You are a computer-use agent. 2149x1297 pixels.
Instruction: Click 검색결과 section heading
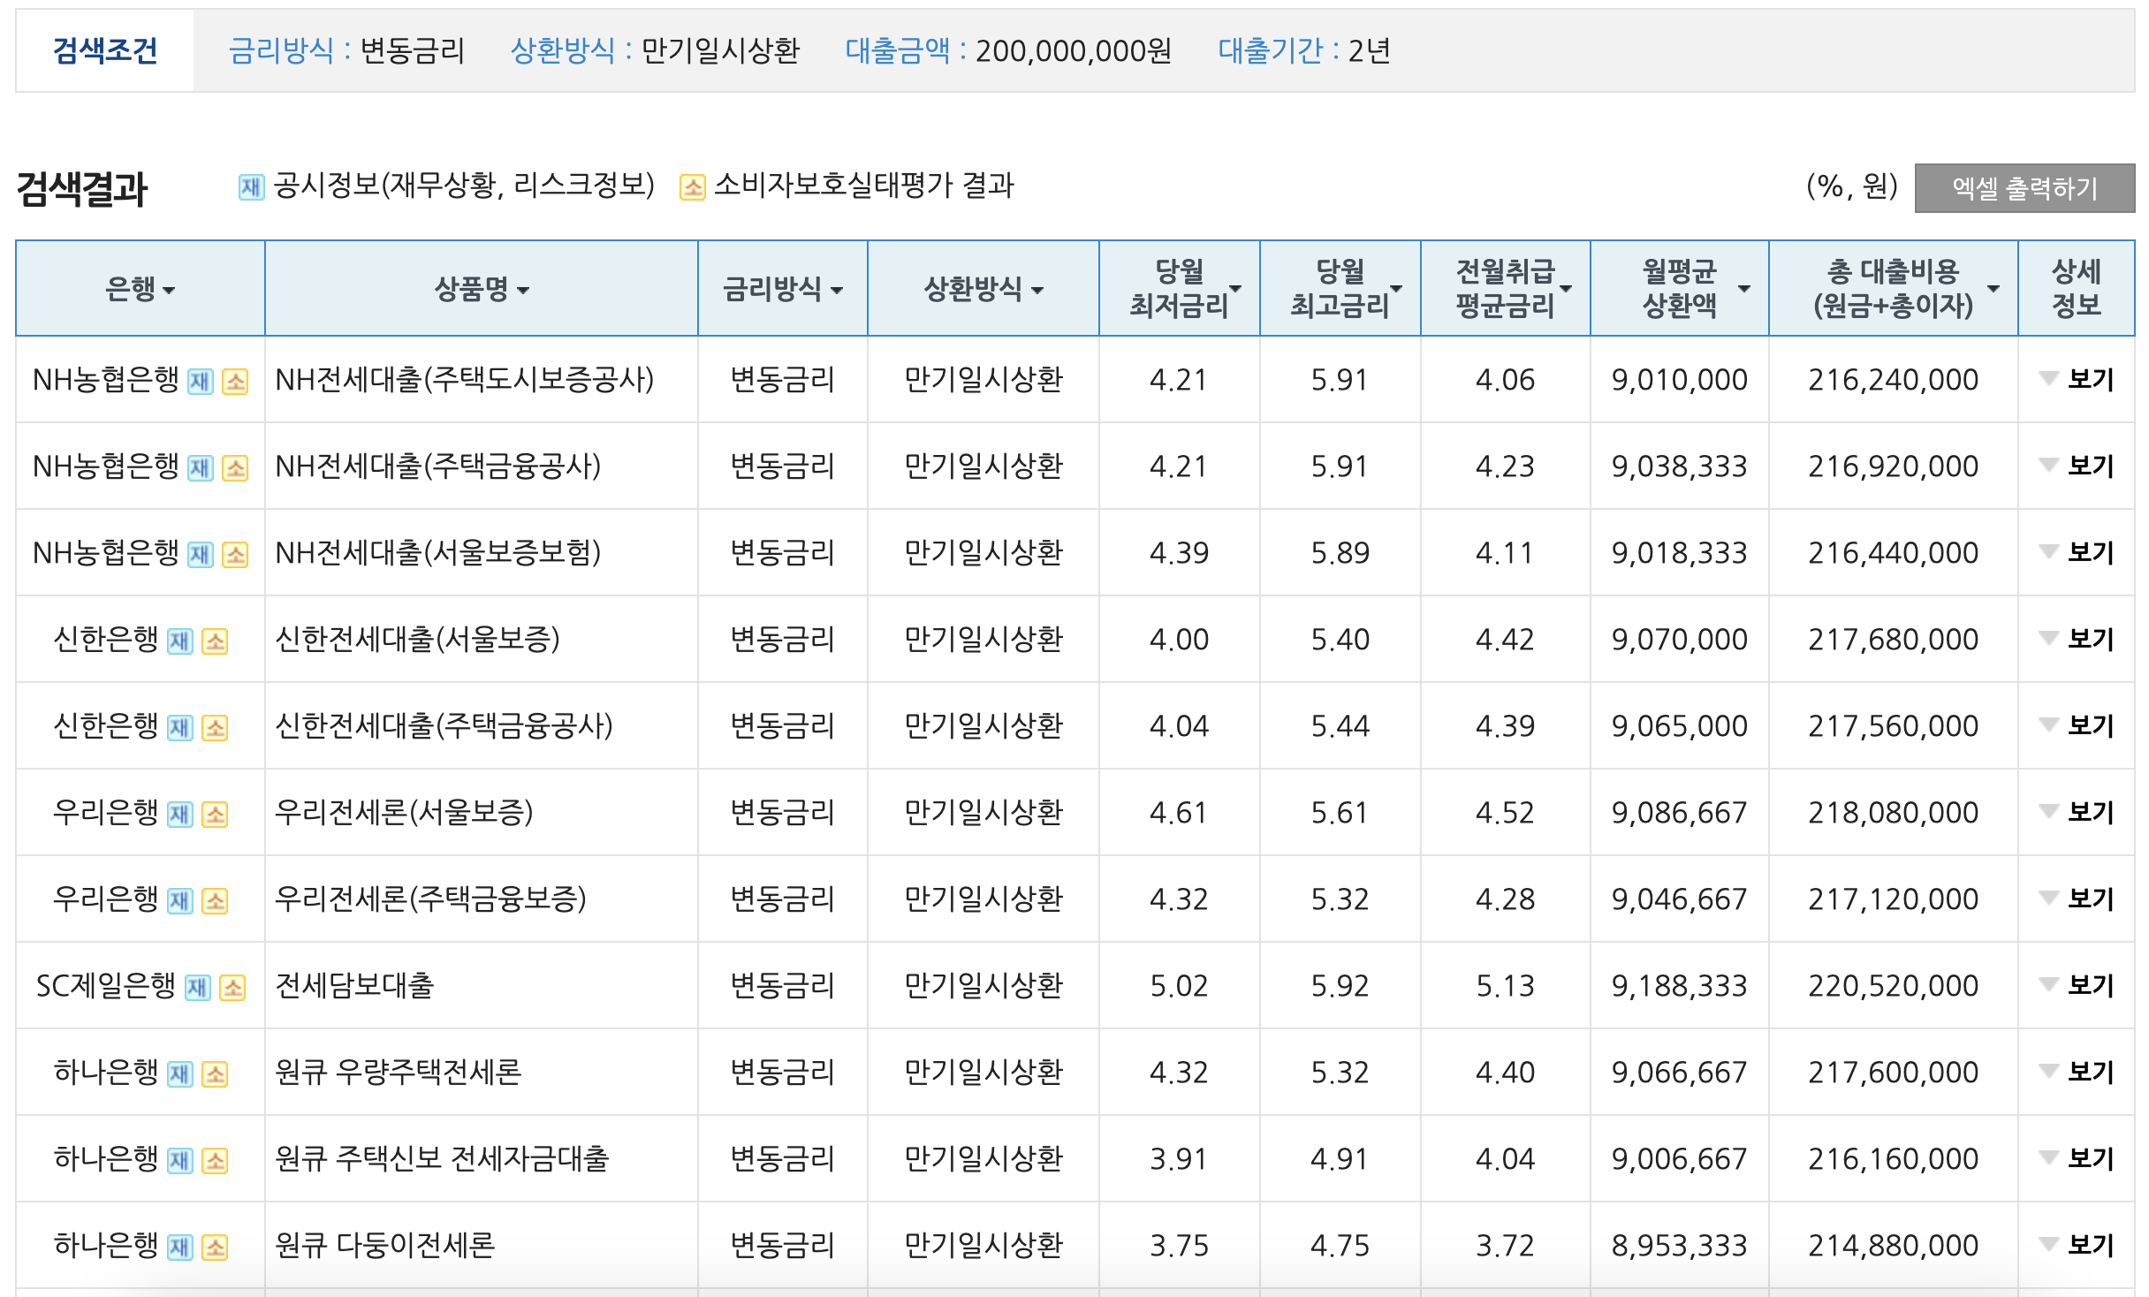tap(82, 189)
